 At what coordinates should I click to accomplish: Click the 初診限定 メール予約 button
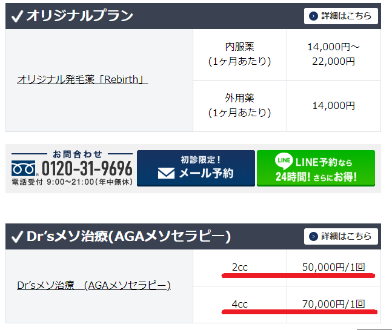click(x=196, y=168)
